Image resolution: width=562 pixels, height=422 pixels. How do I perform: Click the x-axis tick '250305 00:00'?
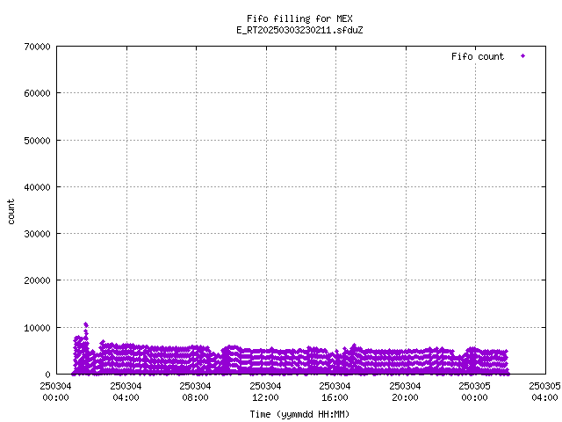(x=475, y=392)
